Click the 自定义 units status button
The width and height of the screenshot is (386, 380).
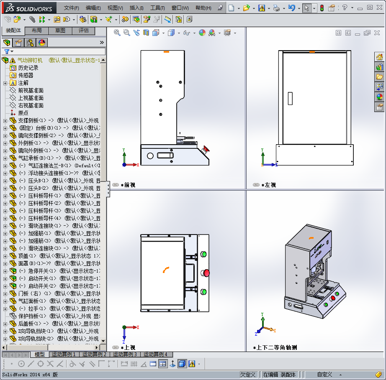[324, 375]
